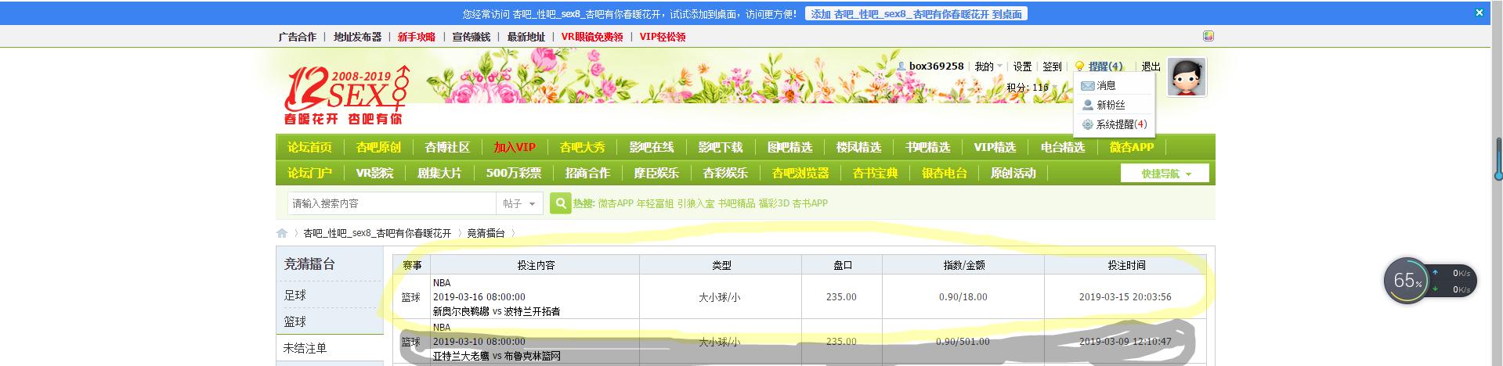Open the 杏吧浏览器 navigation item

click(x=800, y=173)
